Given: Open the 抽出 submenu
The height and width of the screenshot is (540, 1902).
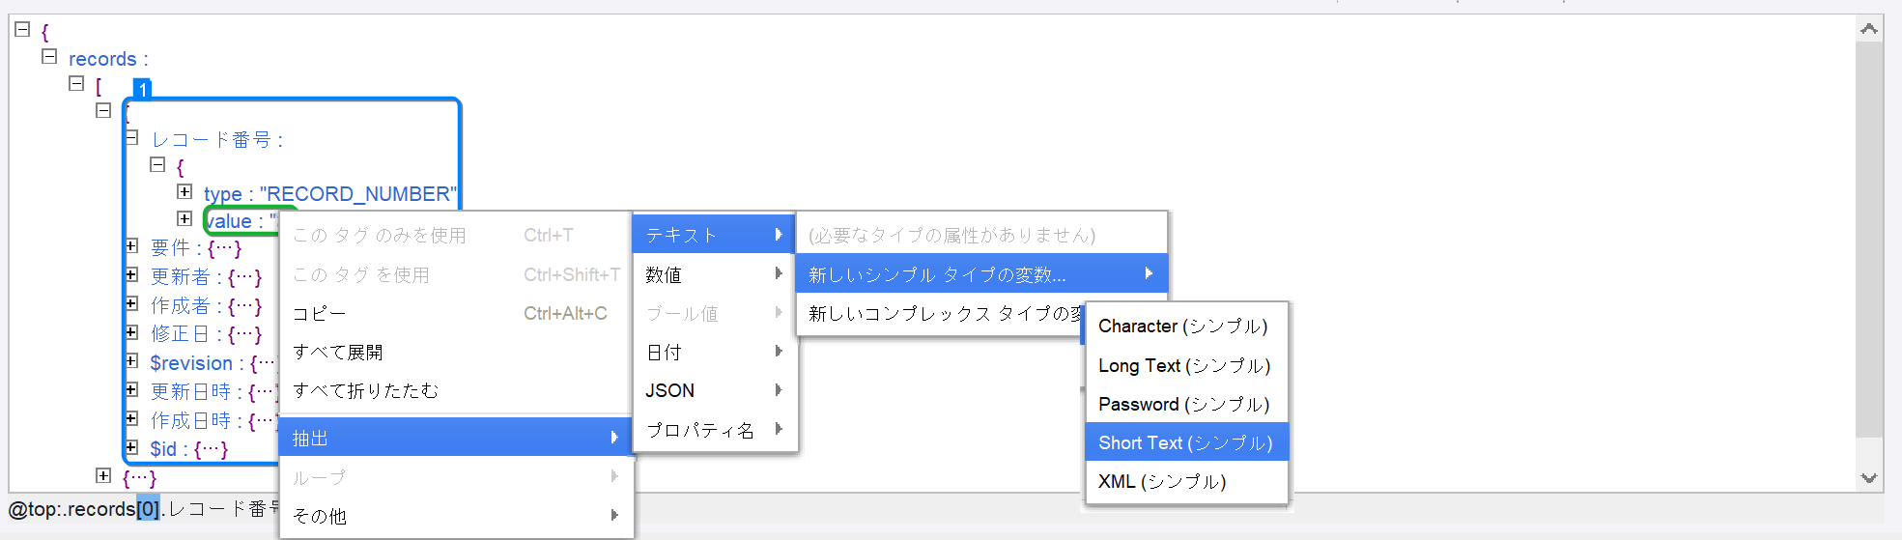Looking at the screenshot, I should [x=456, y=438].
